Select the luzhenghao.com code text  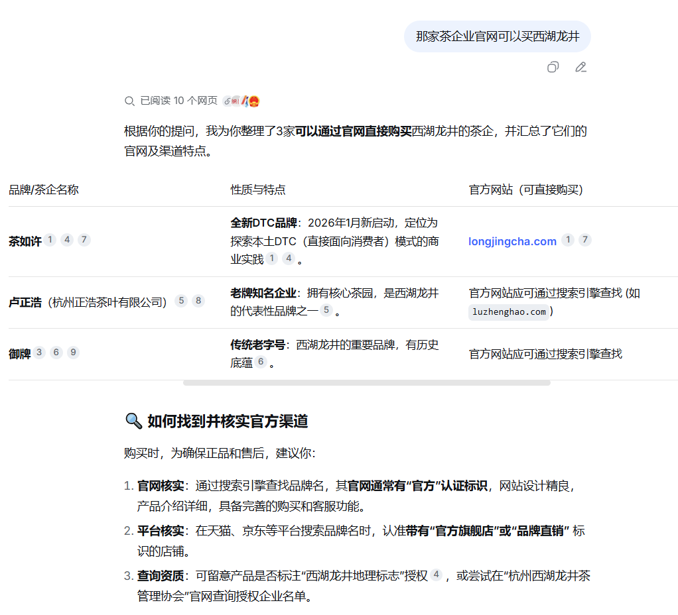coord(509,312)
